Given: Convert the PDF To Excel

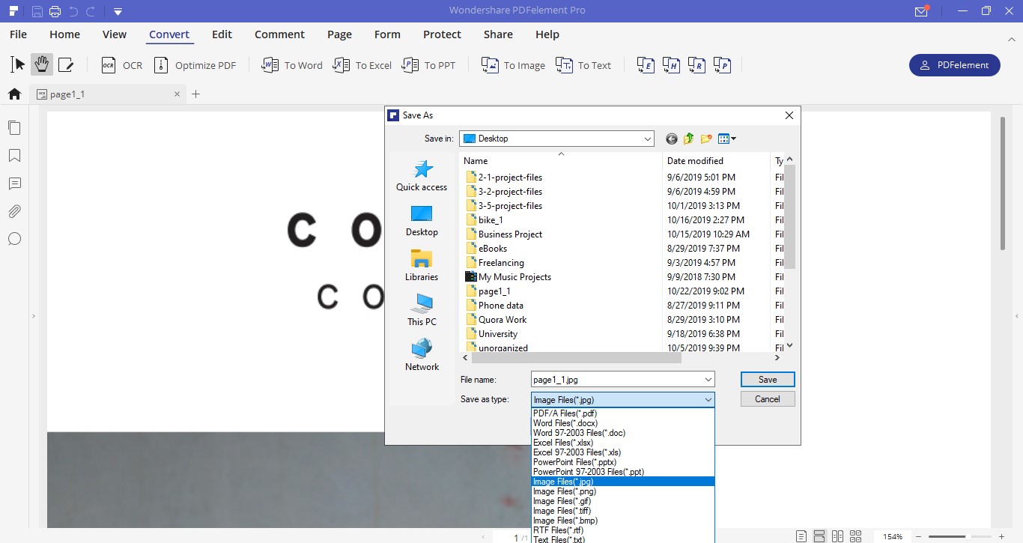Looking at the screenshot, I should [x=362, y=65].
